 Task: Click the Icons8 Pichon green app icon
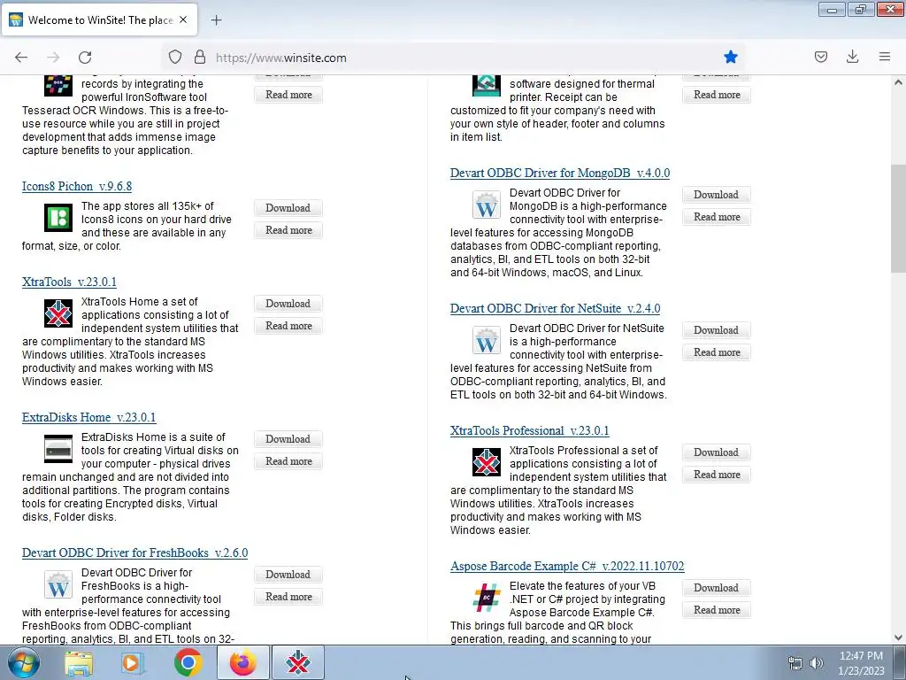(x=58, y=218)
